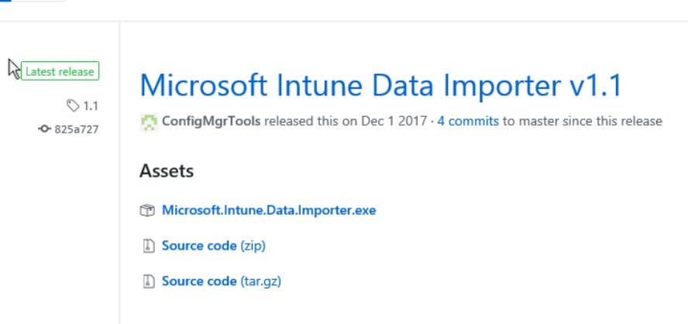Viewport: 688px width, 324px height.
Task: Open commit hash 825a727
Action: click(77, 129)
